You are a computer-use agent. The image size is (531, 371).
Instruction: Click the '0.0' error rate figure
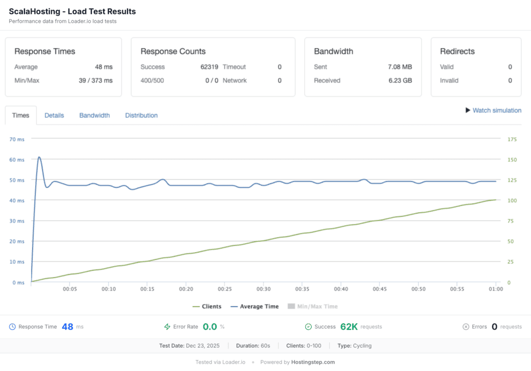pos(209,326)
